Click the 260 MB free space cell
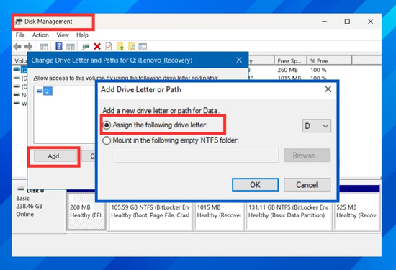This screenshot has width=396, height=270. point(288,70)
